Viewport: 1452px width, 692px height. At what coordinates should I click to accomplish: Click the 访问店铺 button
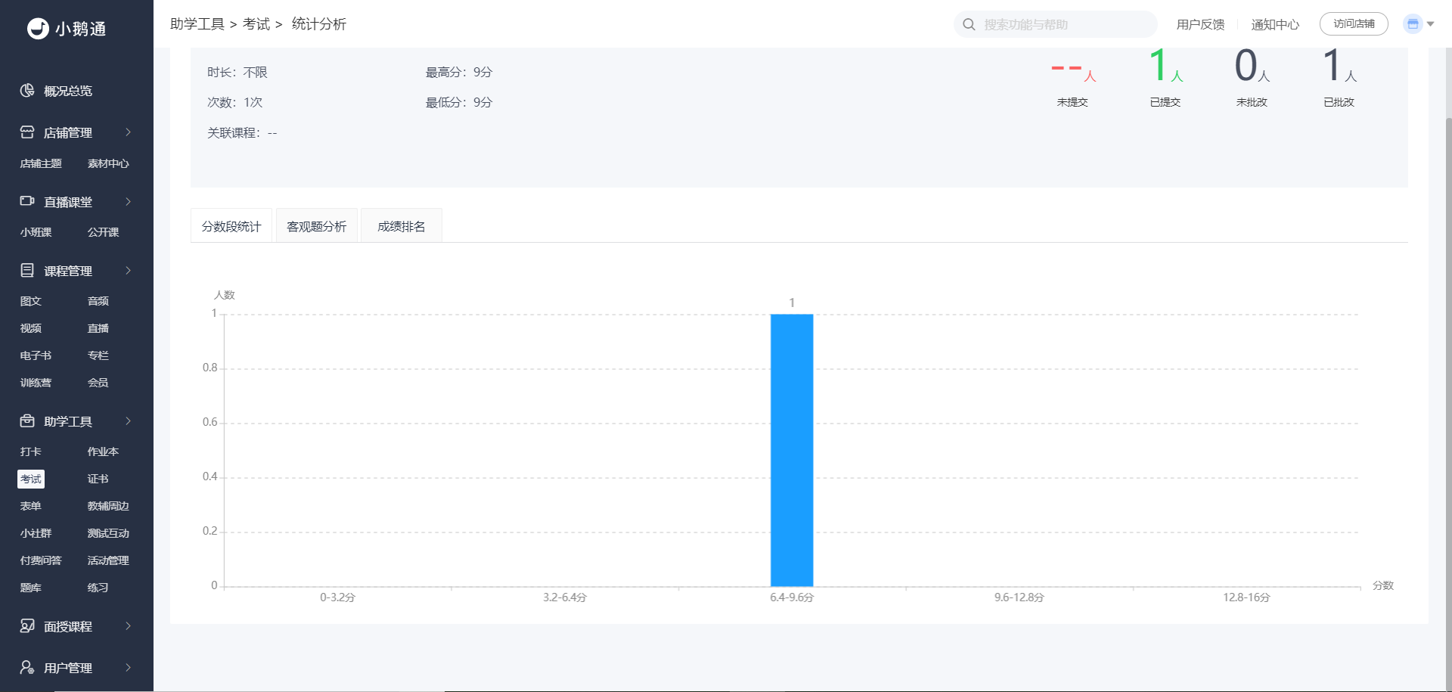point(1353,24)
